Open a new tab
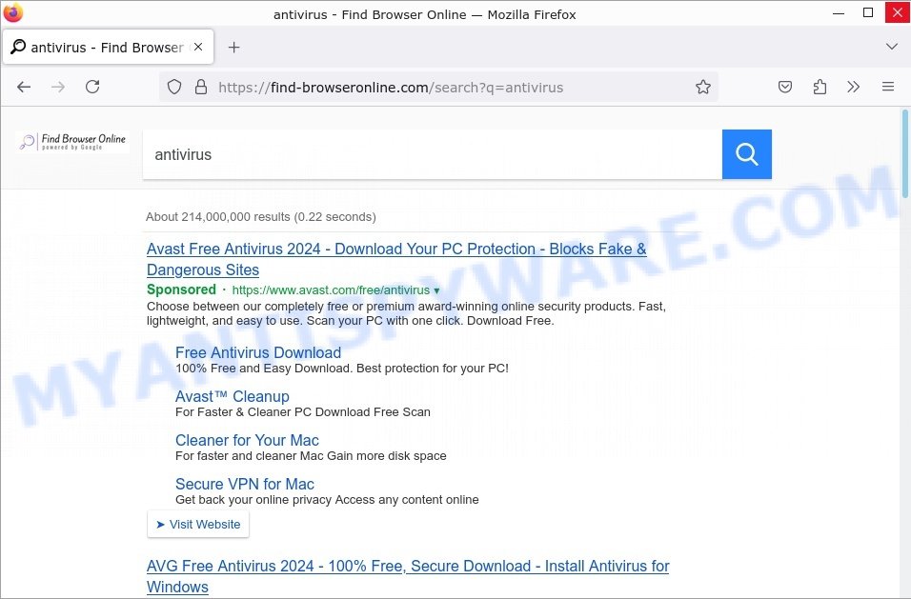Screen dimensions: 911x599 pos(233,47)
